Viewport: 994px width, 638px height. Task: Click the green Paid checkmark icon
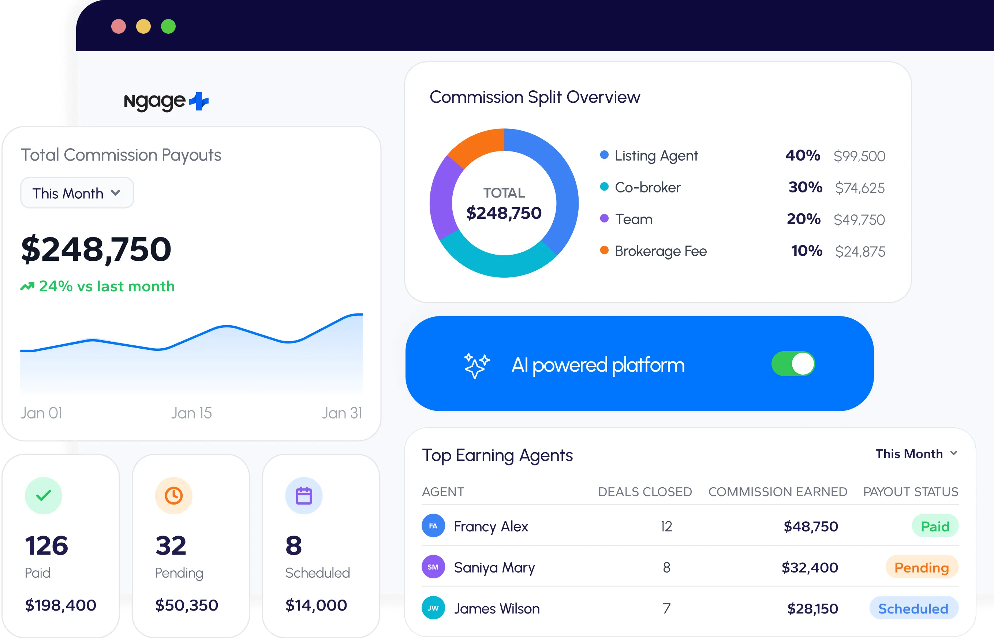coord(44,495)
